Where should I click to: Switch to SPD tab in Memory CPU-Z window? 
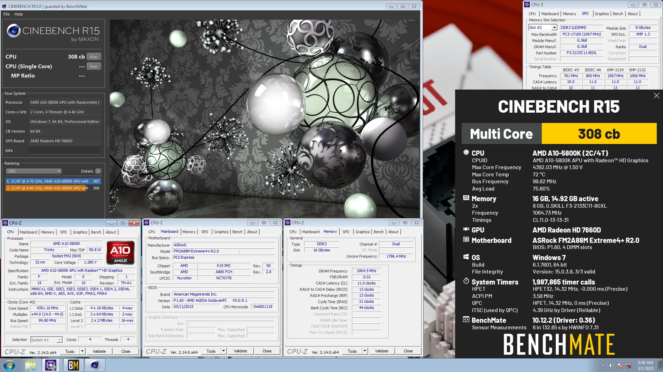[346, 232]
